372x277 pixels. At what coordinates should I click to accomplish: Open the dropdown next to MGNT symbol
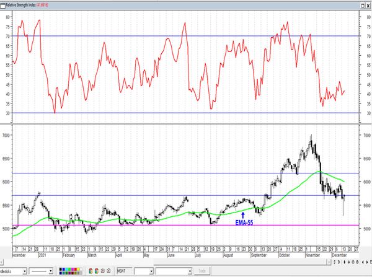[x=151, y=271]
